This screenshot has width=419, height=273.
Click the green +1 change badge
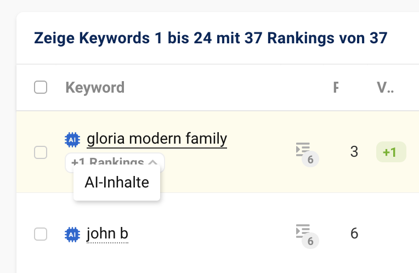pyautogui.click(x=390, y=152)
